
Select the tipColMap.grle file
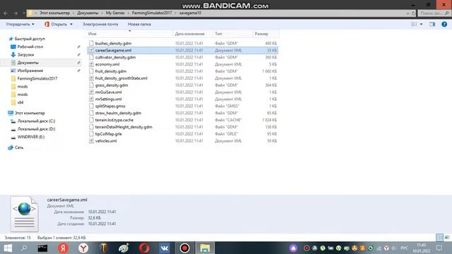coord(108,134)
